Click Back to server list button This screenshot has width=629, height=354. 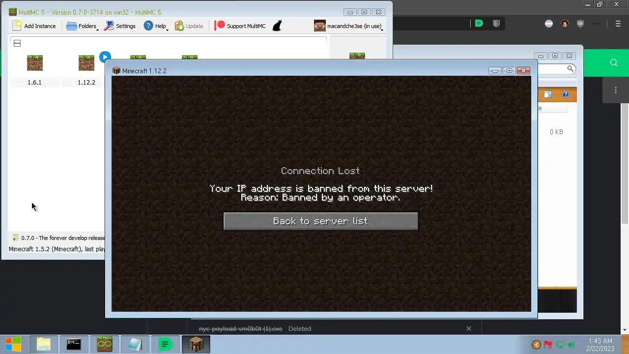coord(321,221)
